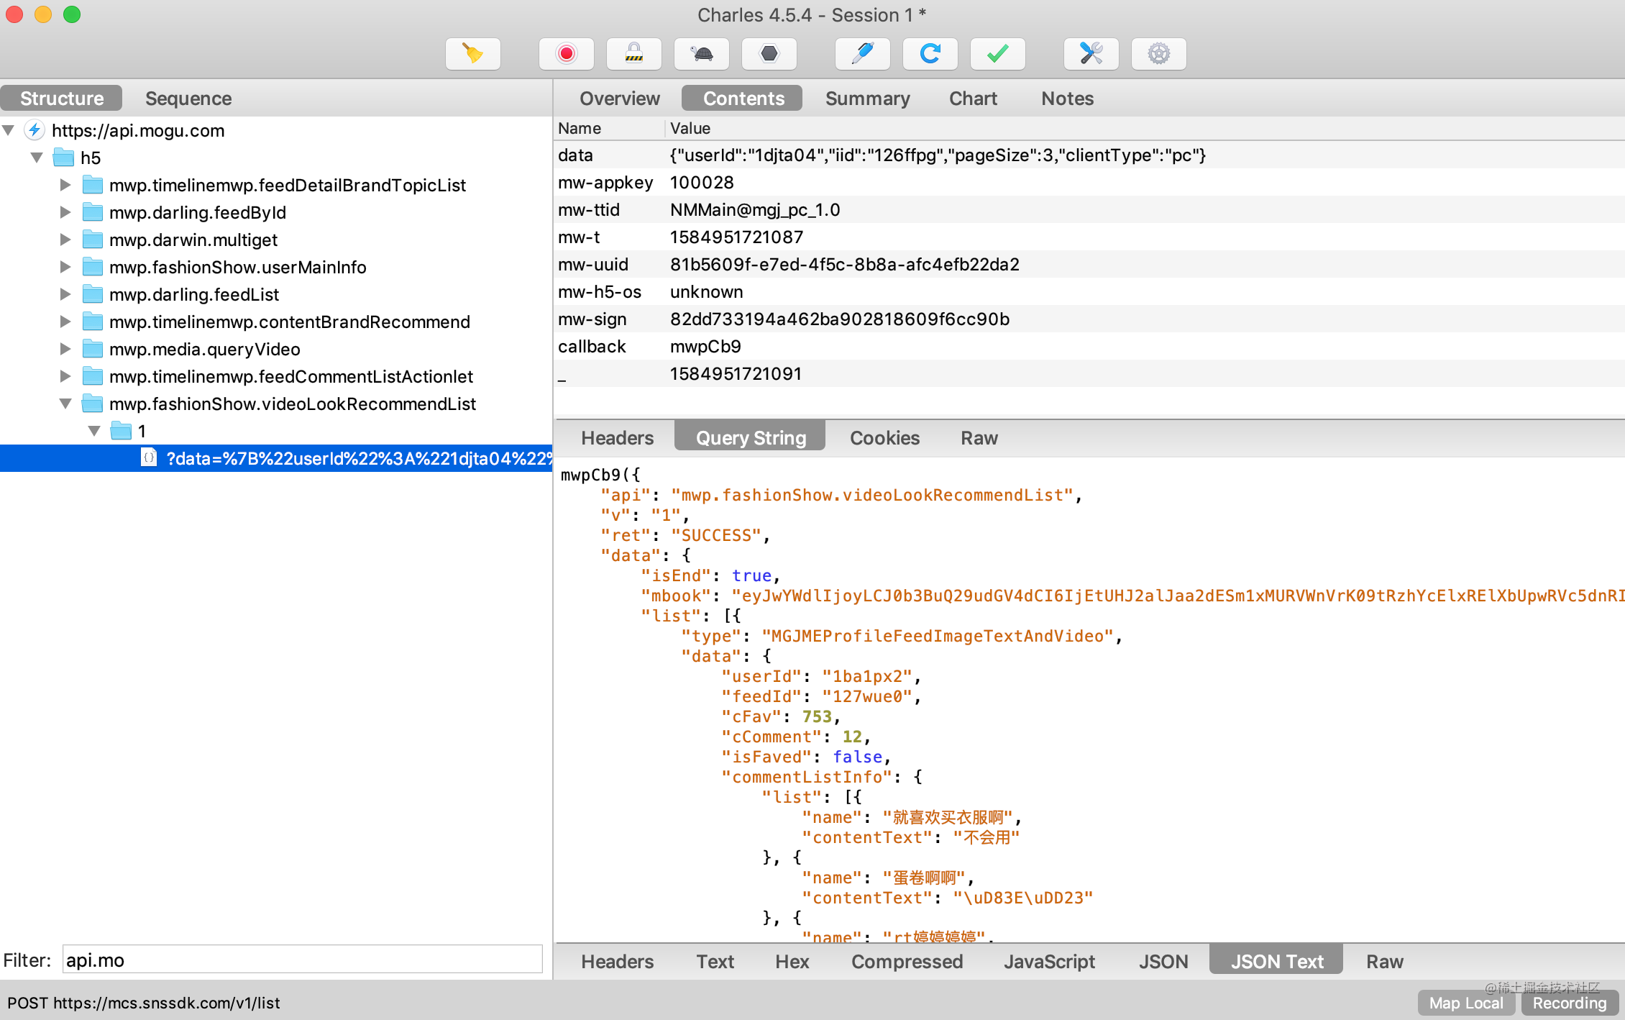Image resolution: width=1625 pixels, height=1020 pixels.
Task: Switch to the Structure view tab
Action: coord(62,98)
